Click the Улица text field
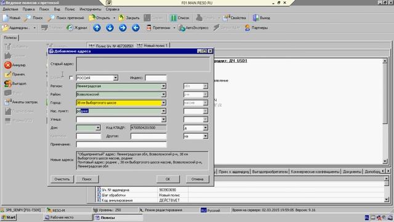 (x=119, y=119)
